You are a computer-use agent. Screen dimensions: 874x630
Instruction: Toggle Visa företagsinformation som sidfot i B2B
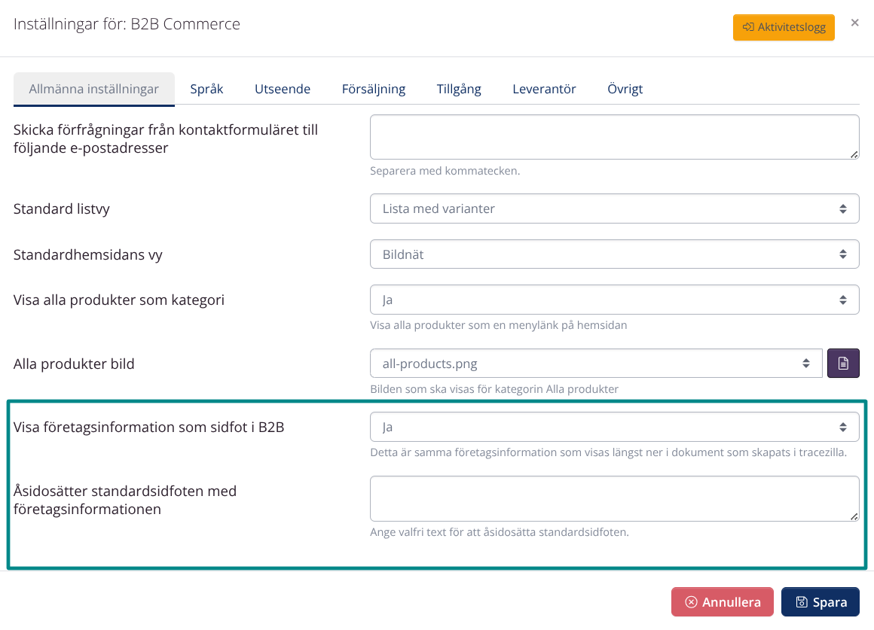pyautogui.click(x=614, y=426)
